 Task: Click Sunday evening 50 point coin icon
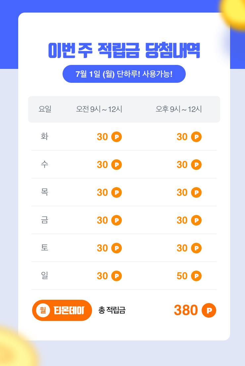196,276
